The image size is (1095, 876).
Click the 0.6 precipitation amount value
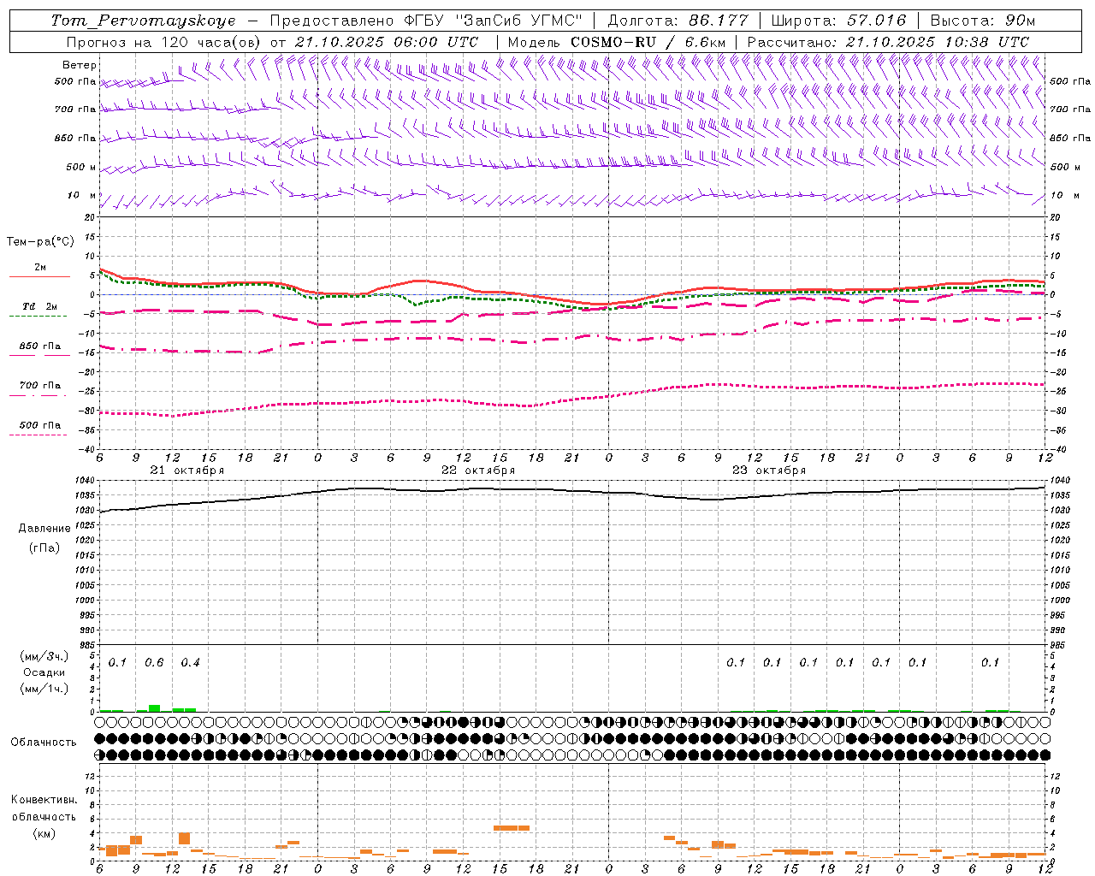click(154, 663)
